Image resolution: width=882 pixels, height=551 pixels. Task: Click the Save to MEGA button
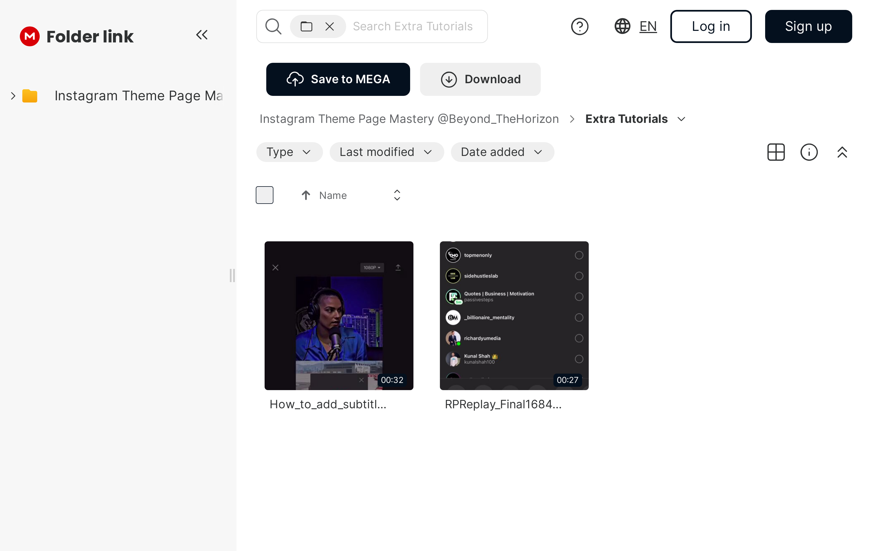click(x=338, y=79)
